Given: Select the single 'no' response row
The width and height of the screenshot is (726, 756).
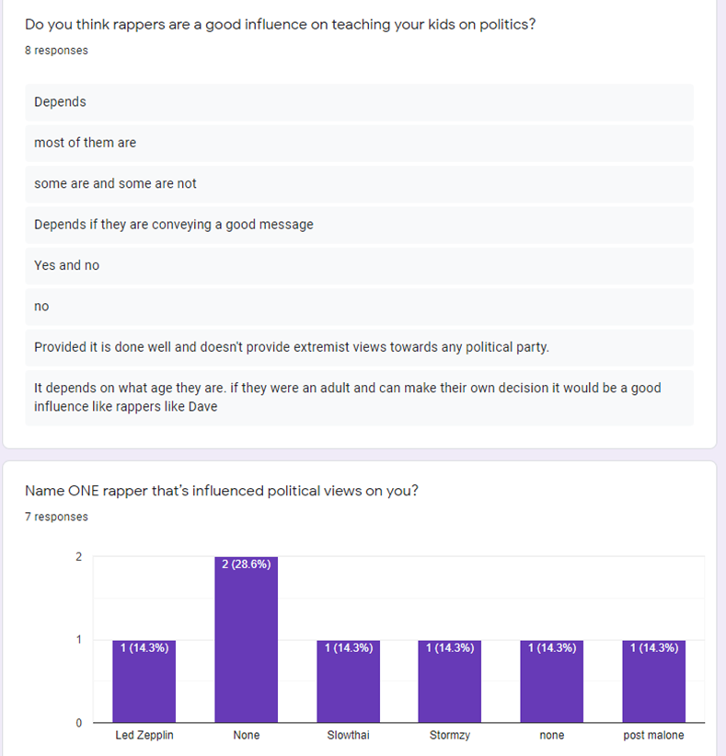Looking at the screenshot, I should pos(360,307).
